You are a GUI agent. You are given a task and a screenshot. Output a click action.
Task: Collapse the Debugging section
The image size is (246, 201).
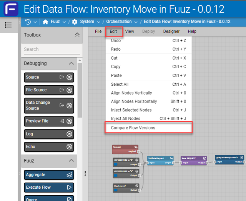pos(71,63)
